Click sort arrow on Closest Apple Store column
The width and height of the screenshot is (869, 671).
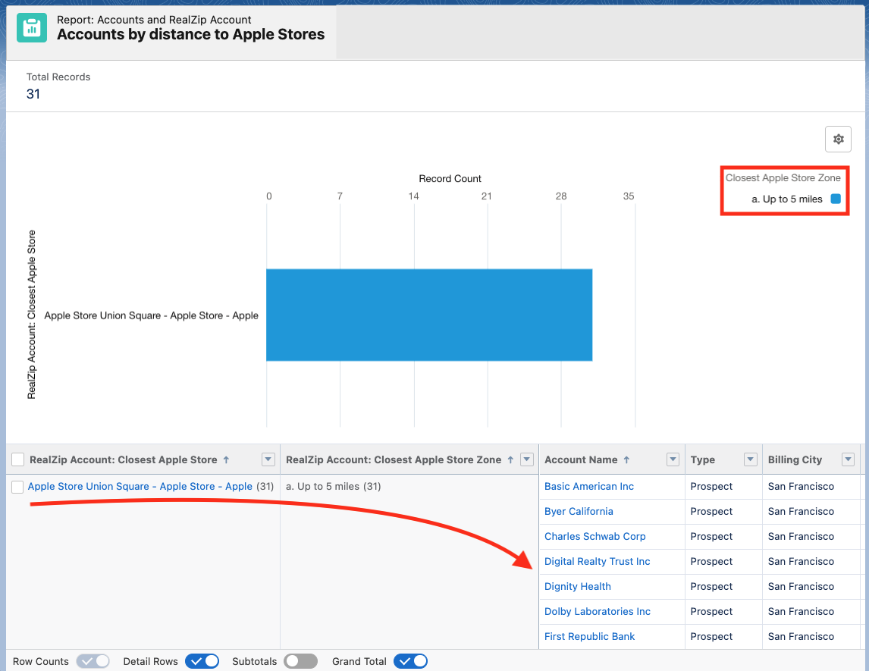coord(226,460)
